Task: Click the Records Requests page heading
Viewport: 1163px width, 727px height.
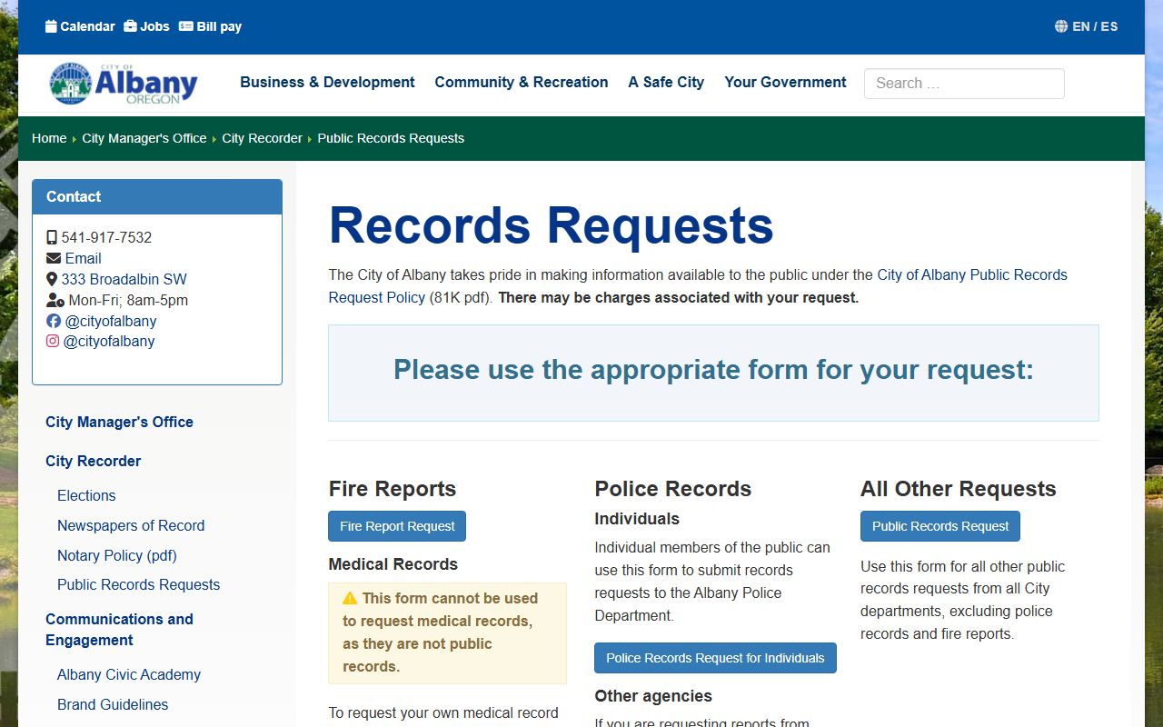Action: 551,224
